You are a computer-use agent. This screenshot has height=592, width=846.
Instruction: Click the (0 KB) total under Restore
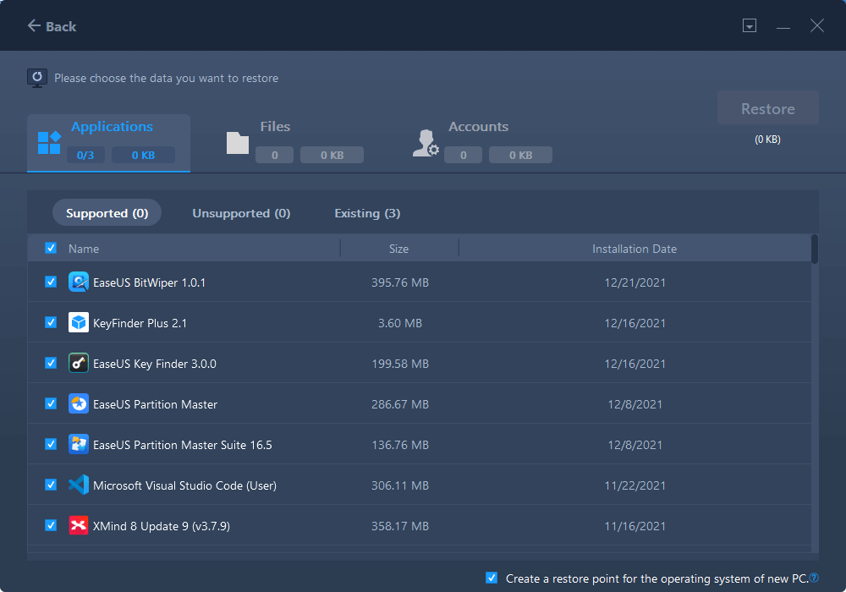coord(768,139)
